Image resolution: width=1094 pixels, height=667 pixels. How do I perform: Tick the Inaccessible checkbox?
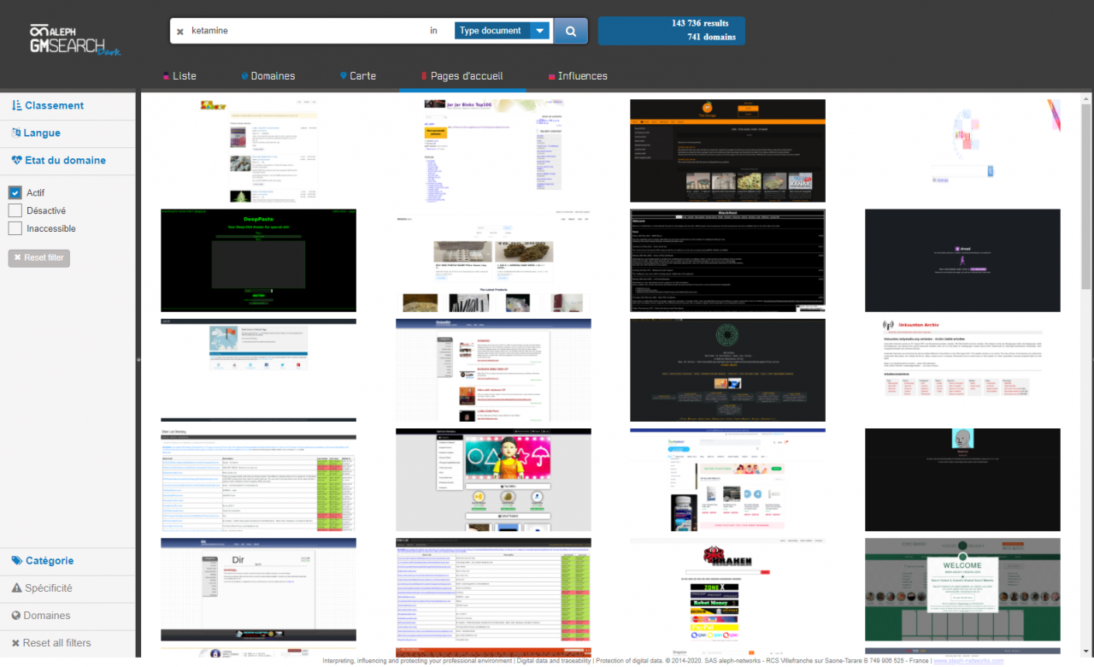click(15, 228)
